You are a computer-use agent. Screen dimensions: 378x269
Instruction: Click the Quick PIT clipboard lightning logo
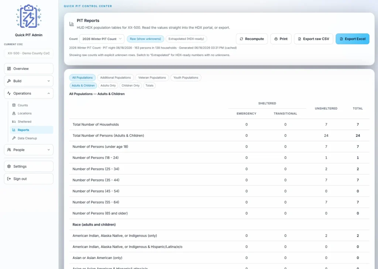[29, 16]
